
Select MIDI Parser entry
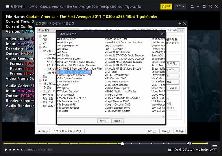tap(111, 72)
